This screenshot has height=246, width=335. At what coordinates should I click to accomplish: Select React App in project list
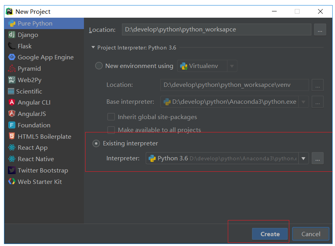click(x=44, y=148)
